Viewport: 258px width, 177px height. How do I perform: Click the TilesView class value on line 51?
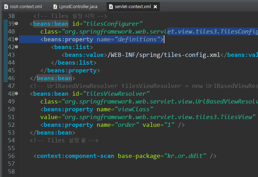point(158,117)
